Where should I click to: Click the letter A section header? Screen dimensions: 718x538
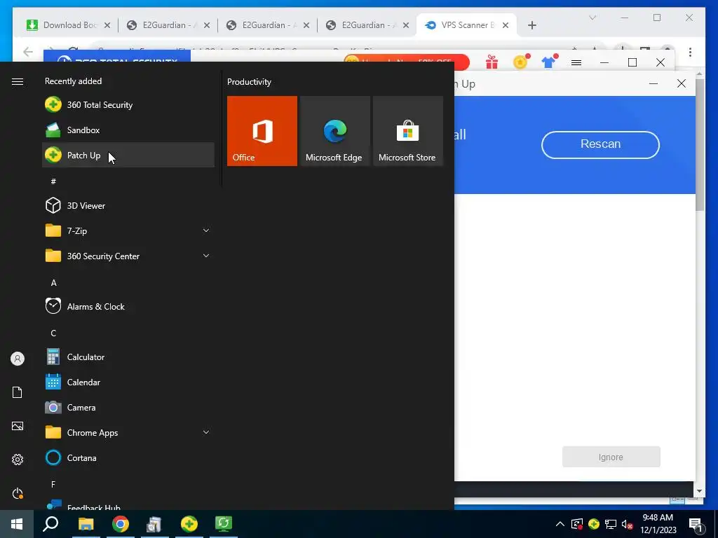pos(53,283)
